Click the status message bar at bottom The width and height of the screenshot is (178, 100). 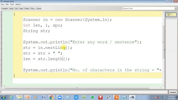(84, 92)
